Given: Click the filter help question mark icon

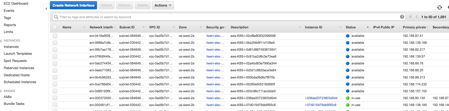Looking at the screenshot, I should (x=402, y=17).
